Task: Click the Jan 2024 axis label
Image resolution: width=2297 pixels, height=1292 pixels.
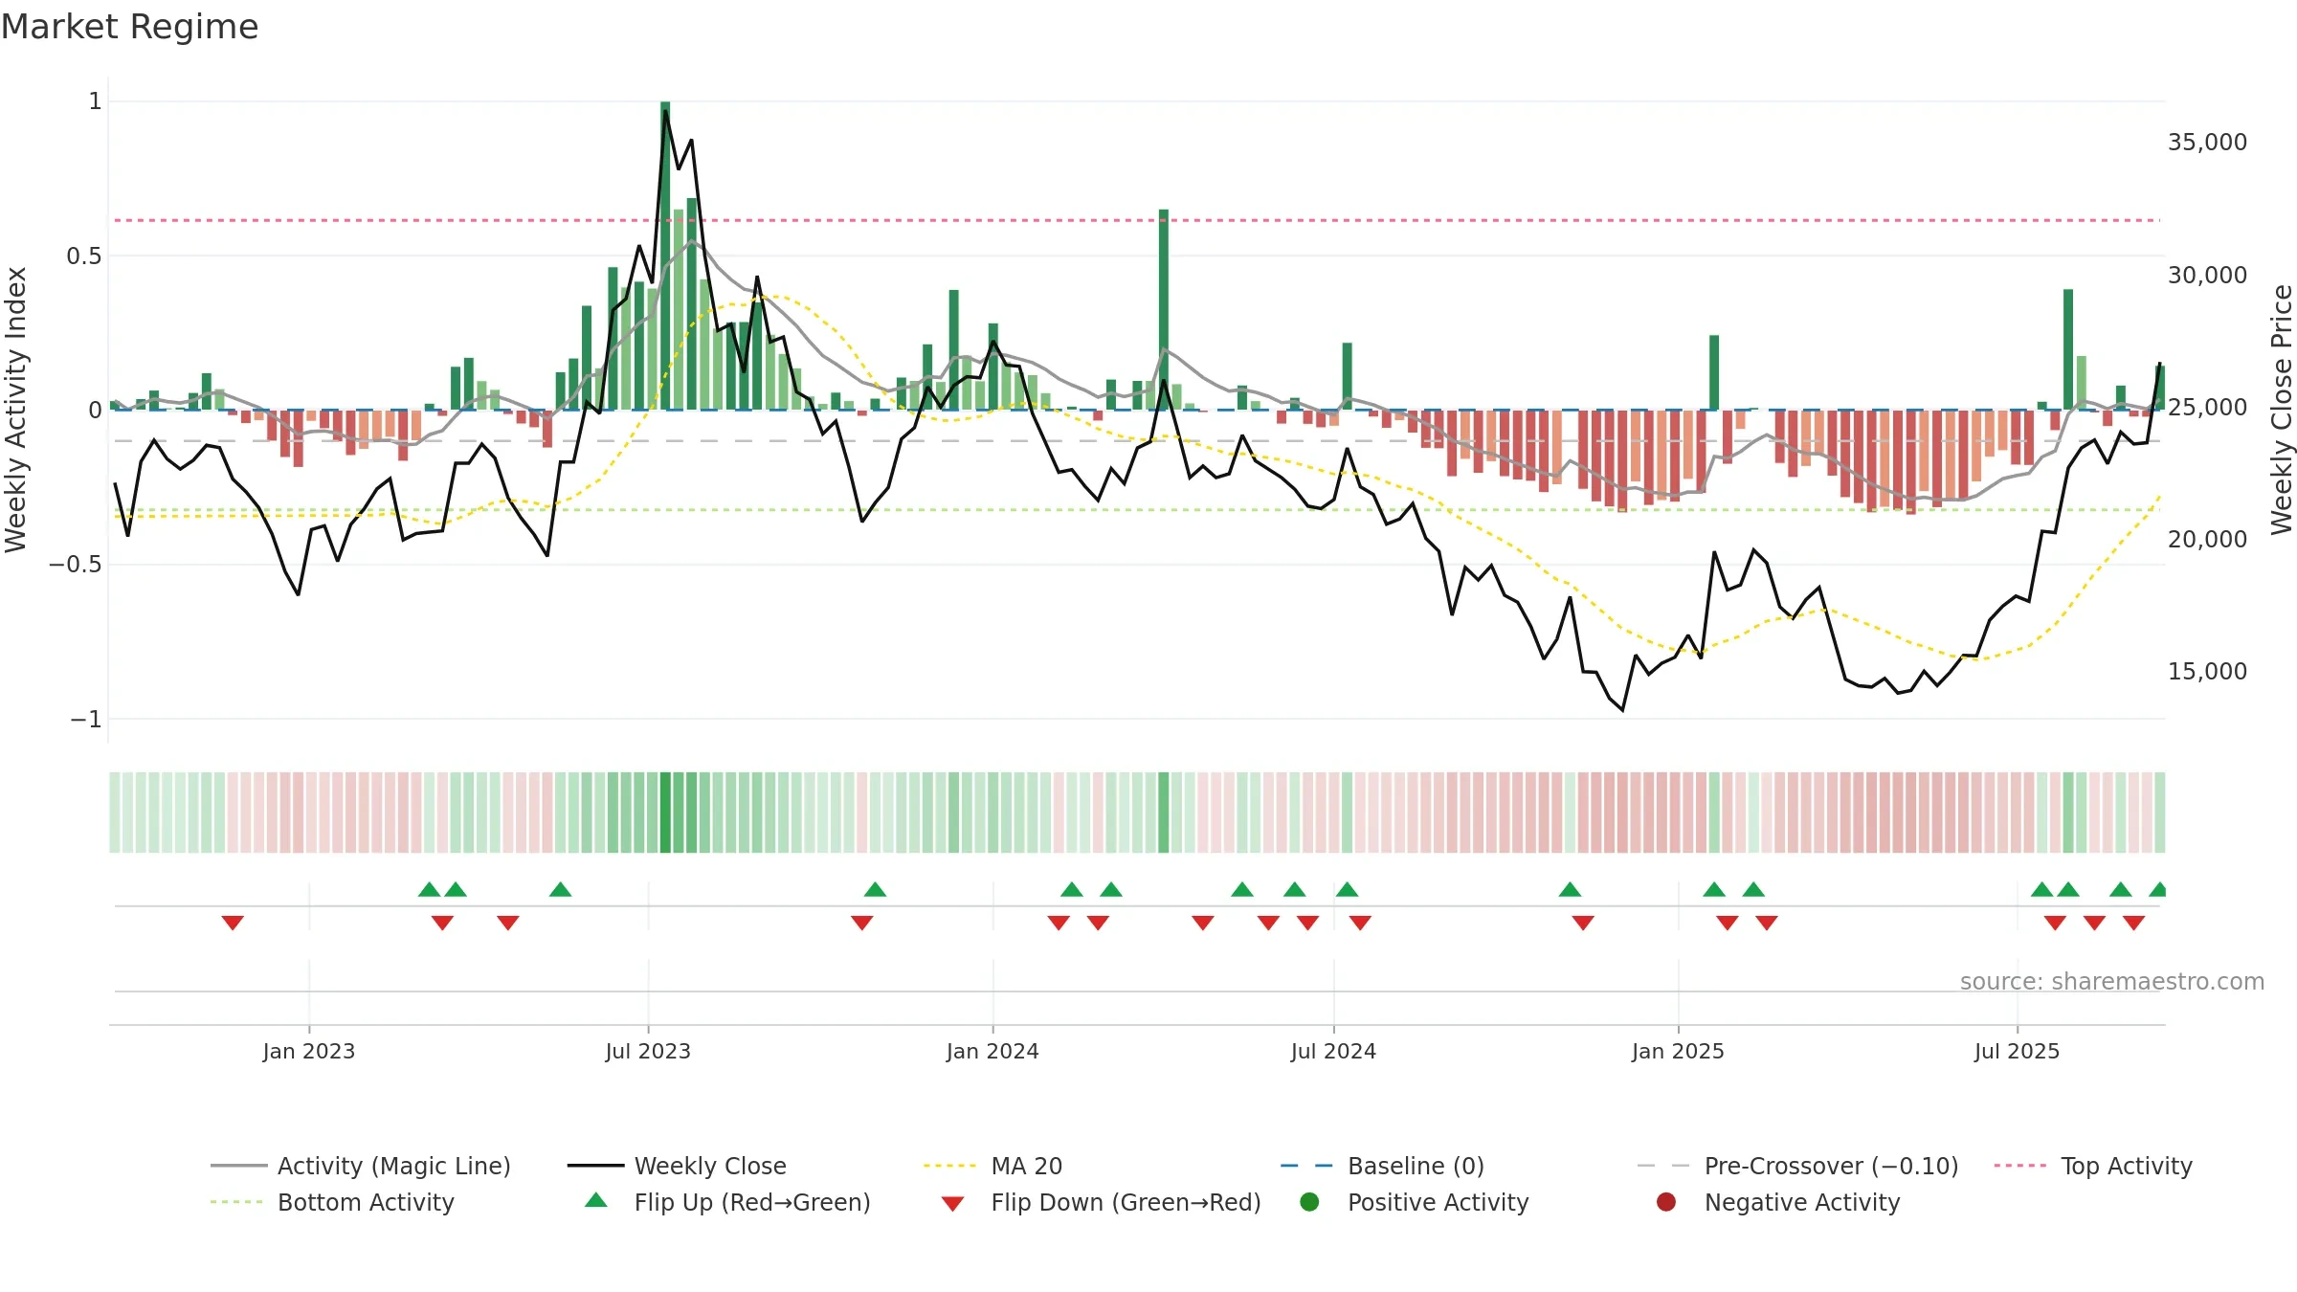Action: [x=992, y=1051]
